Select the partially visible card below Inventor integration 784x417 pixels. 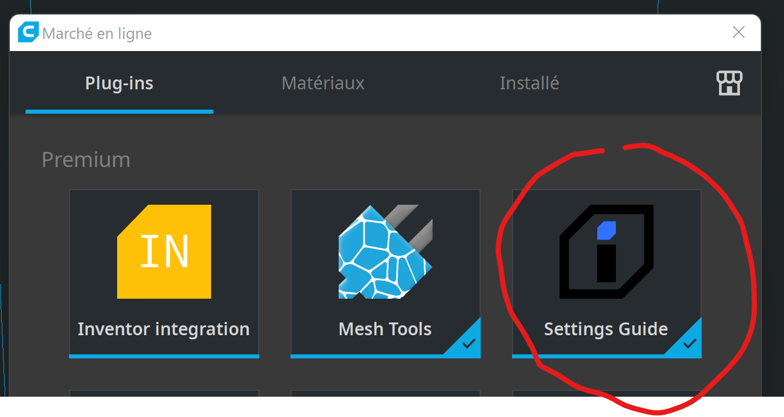click(x=164, y=393)
